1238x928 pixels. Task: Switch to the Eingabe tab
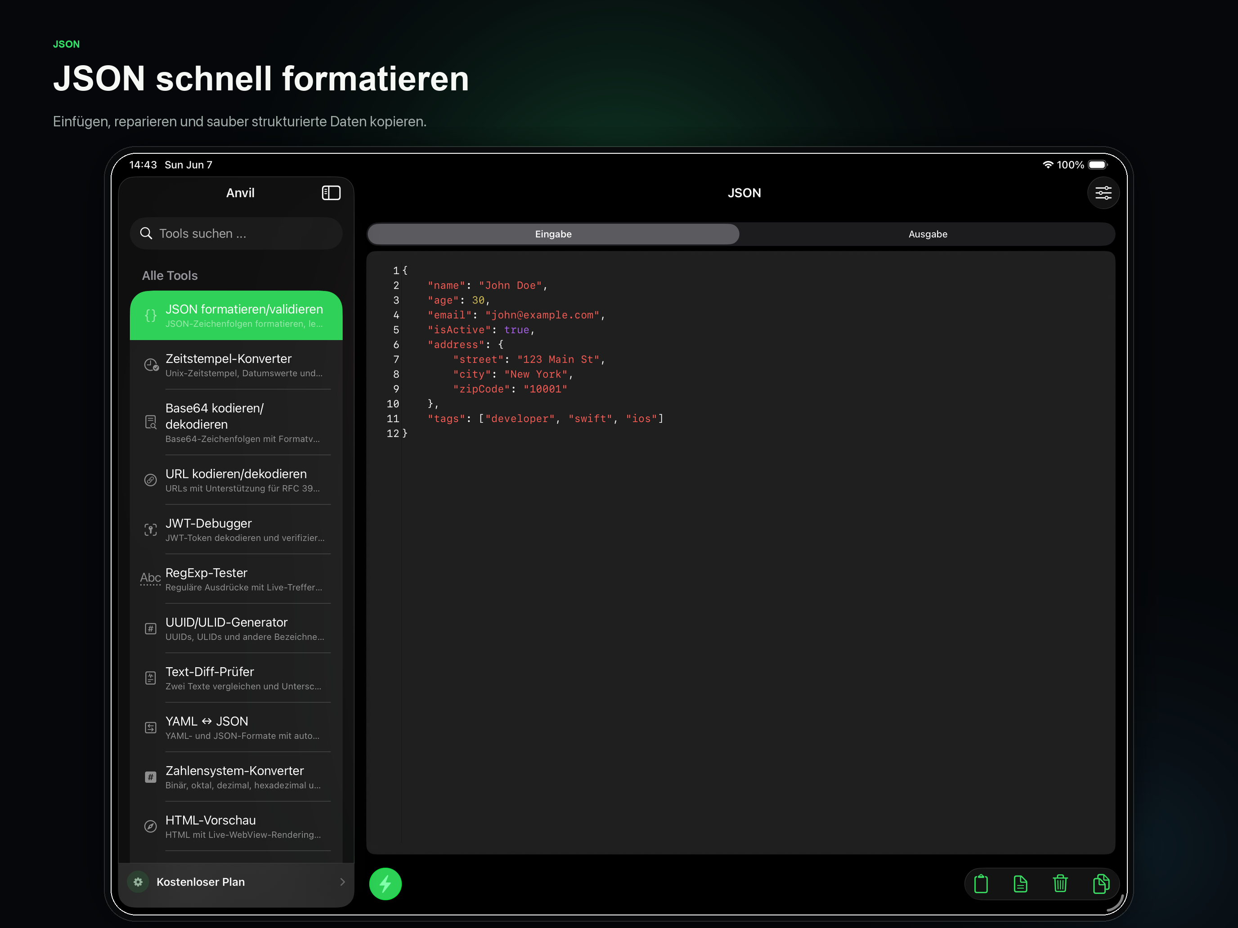(x=553, y=234)
